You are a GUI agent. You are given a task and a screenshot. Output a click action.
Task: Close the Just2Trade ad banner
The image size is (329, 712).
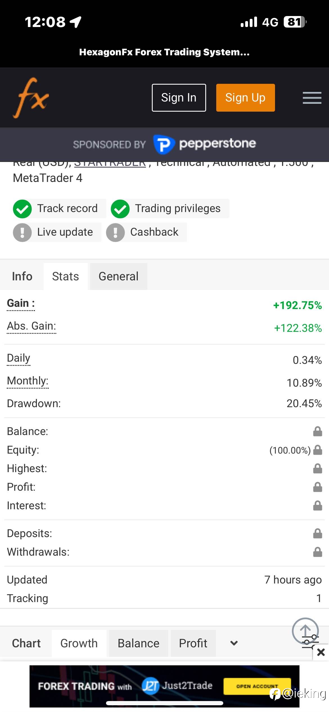click(x=321, y=652)
